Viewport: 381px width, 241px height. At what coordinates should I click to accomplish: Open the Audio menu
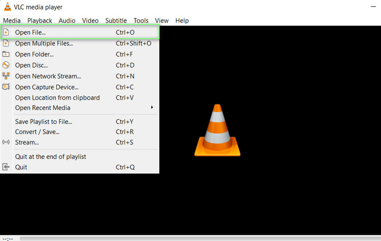coord(67,20)
